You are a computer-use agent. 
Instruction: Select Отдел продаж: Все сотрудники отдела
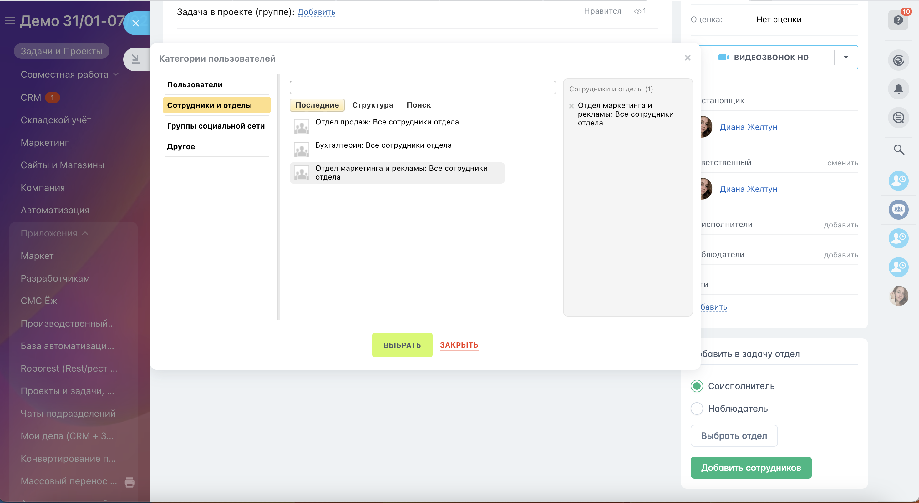[x=387, y=122]
